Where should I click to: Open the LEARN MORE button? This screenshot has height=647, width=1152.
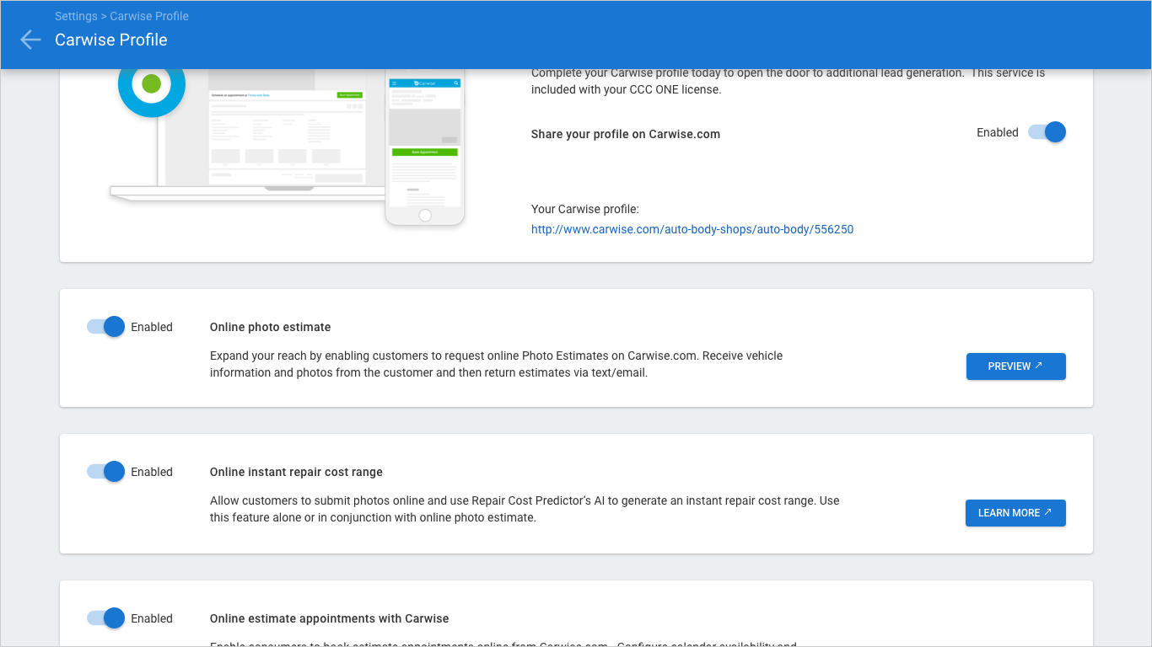click(1015, 513)
